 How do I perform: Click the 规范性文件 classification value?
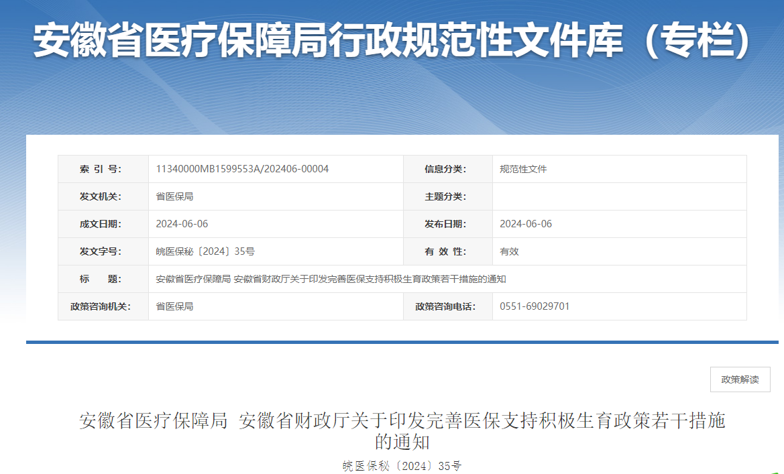click(523, 169)
